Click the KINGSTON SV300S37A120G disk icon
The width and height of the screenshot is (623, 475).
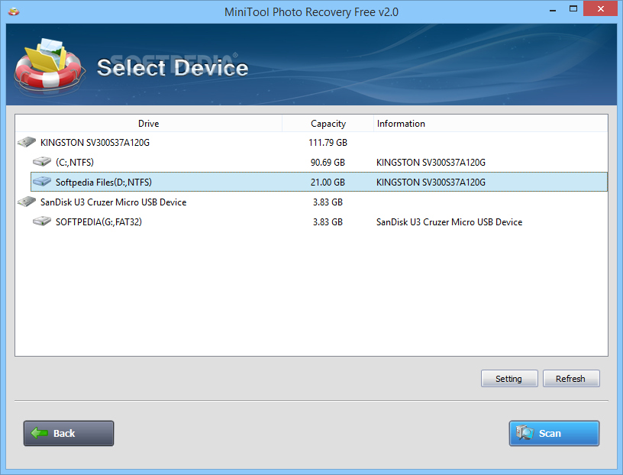pyautogui.click(x=27, y=142)
